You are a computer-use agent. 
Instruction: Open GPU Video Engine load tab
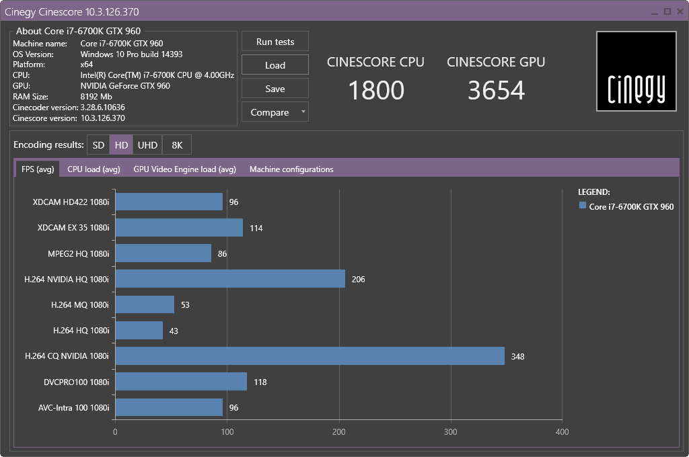pyautogui.click(x=184, y=169)
